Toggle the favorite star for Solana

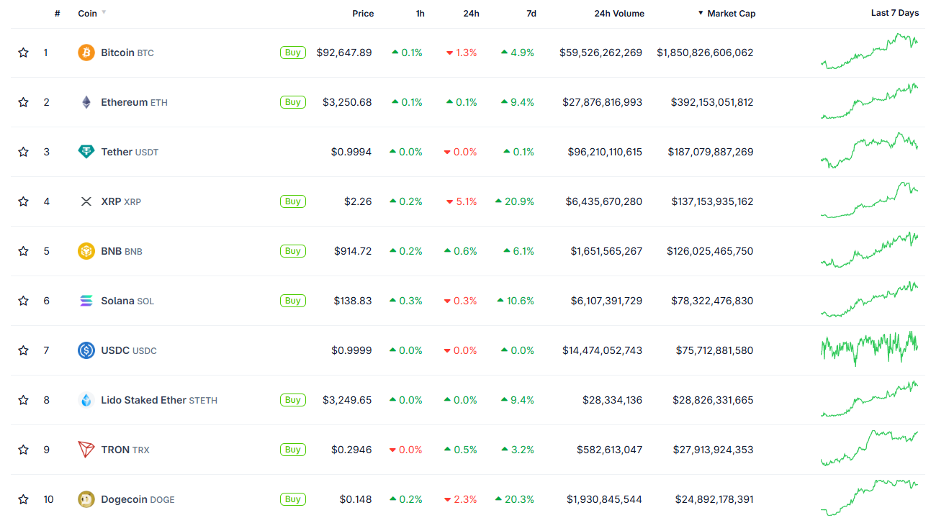pyautogui.click(x=24, y=301)
